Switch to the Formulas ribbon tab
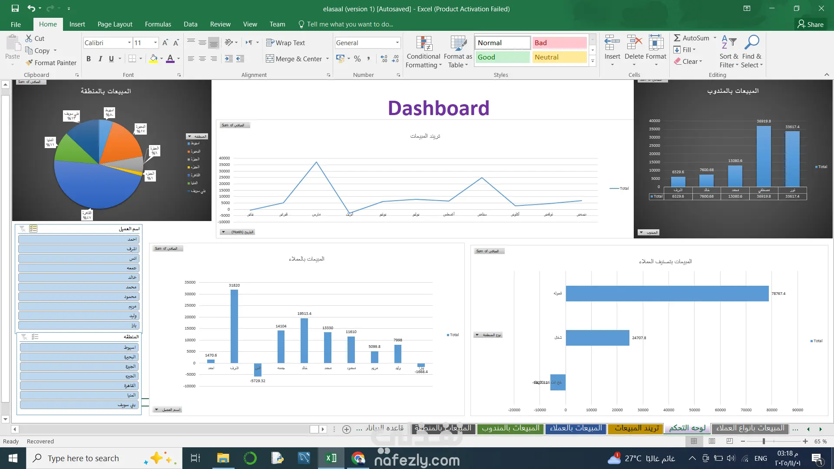The width and height of the screenshot is (834, 469). coord(158,24)
